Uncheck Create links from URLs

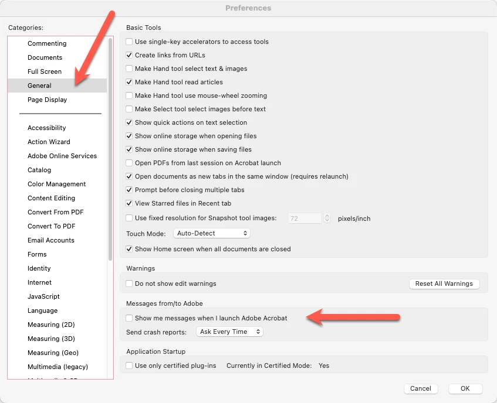[x=129, y=55]
